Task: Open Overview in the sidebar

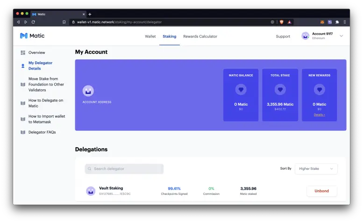Action: point(37,52)
